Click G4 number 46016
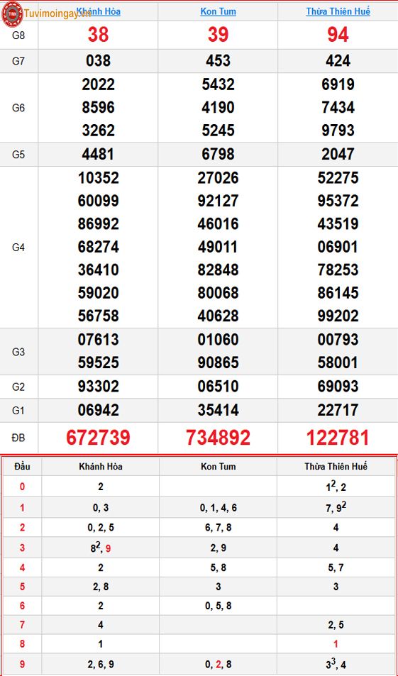This screenshot has height=676, width=398. point(219,224)
